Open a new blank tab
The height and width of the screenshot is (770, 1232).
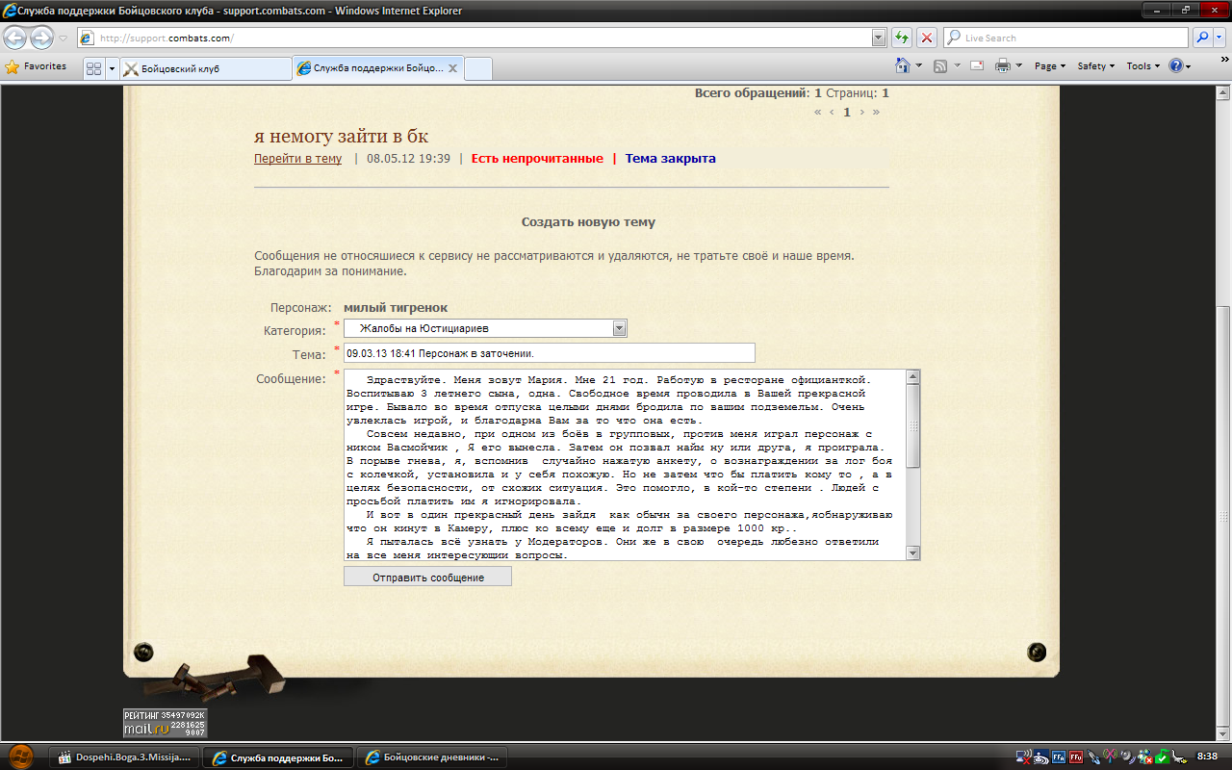pos(478,68)
